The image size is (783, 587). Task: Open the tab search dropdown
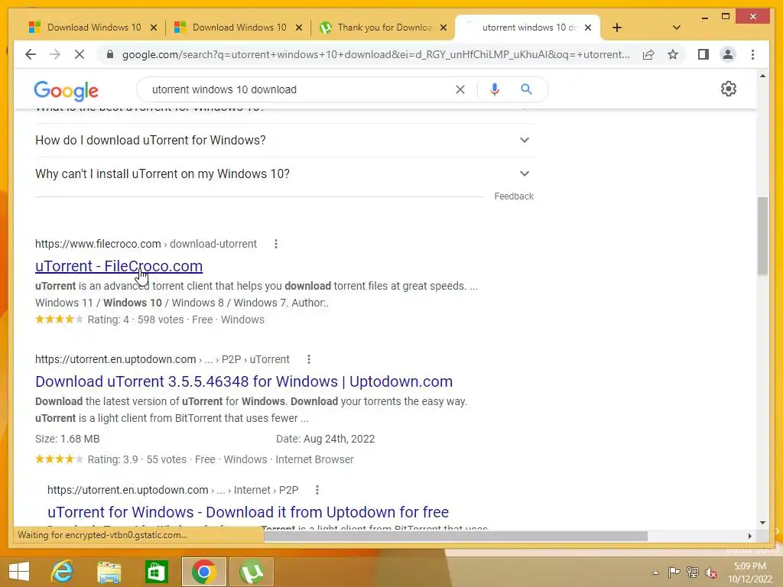click(x=676, y=28)
